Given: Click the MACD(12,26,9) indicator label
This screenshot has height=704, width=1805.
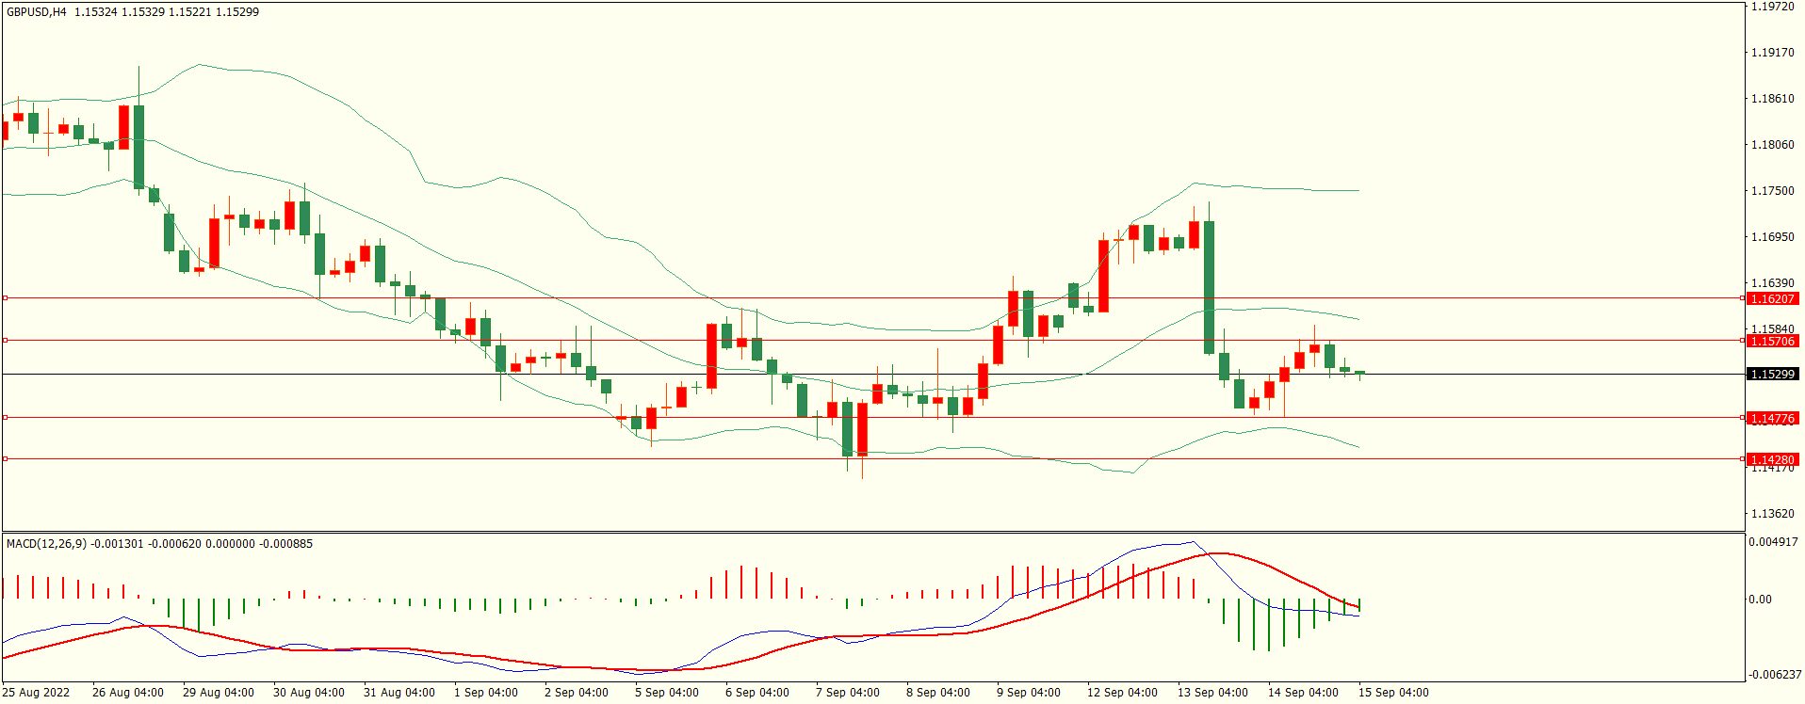Looking at the screenshot, I should coord(46,544).
